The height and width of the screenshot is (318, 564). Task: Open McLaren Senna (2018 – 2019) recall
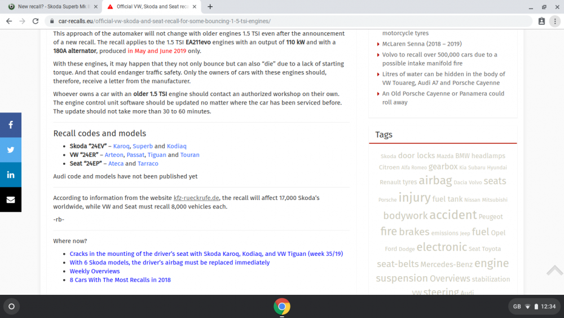point(422,44)
